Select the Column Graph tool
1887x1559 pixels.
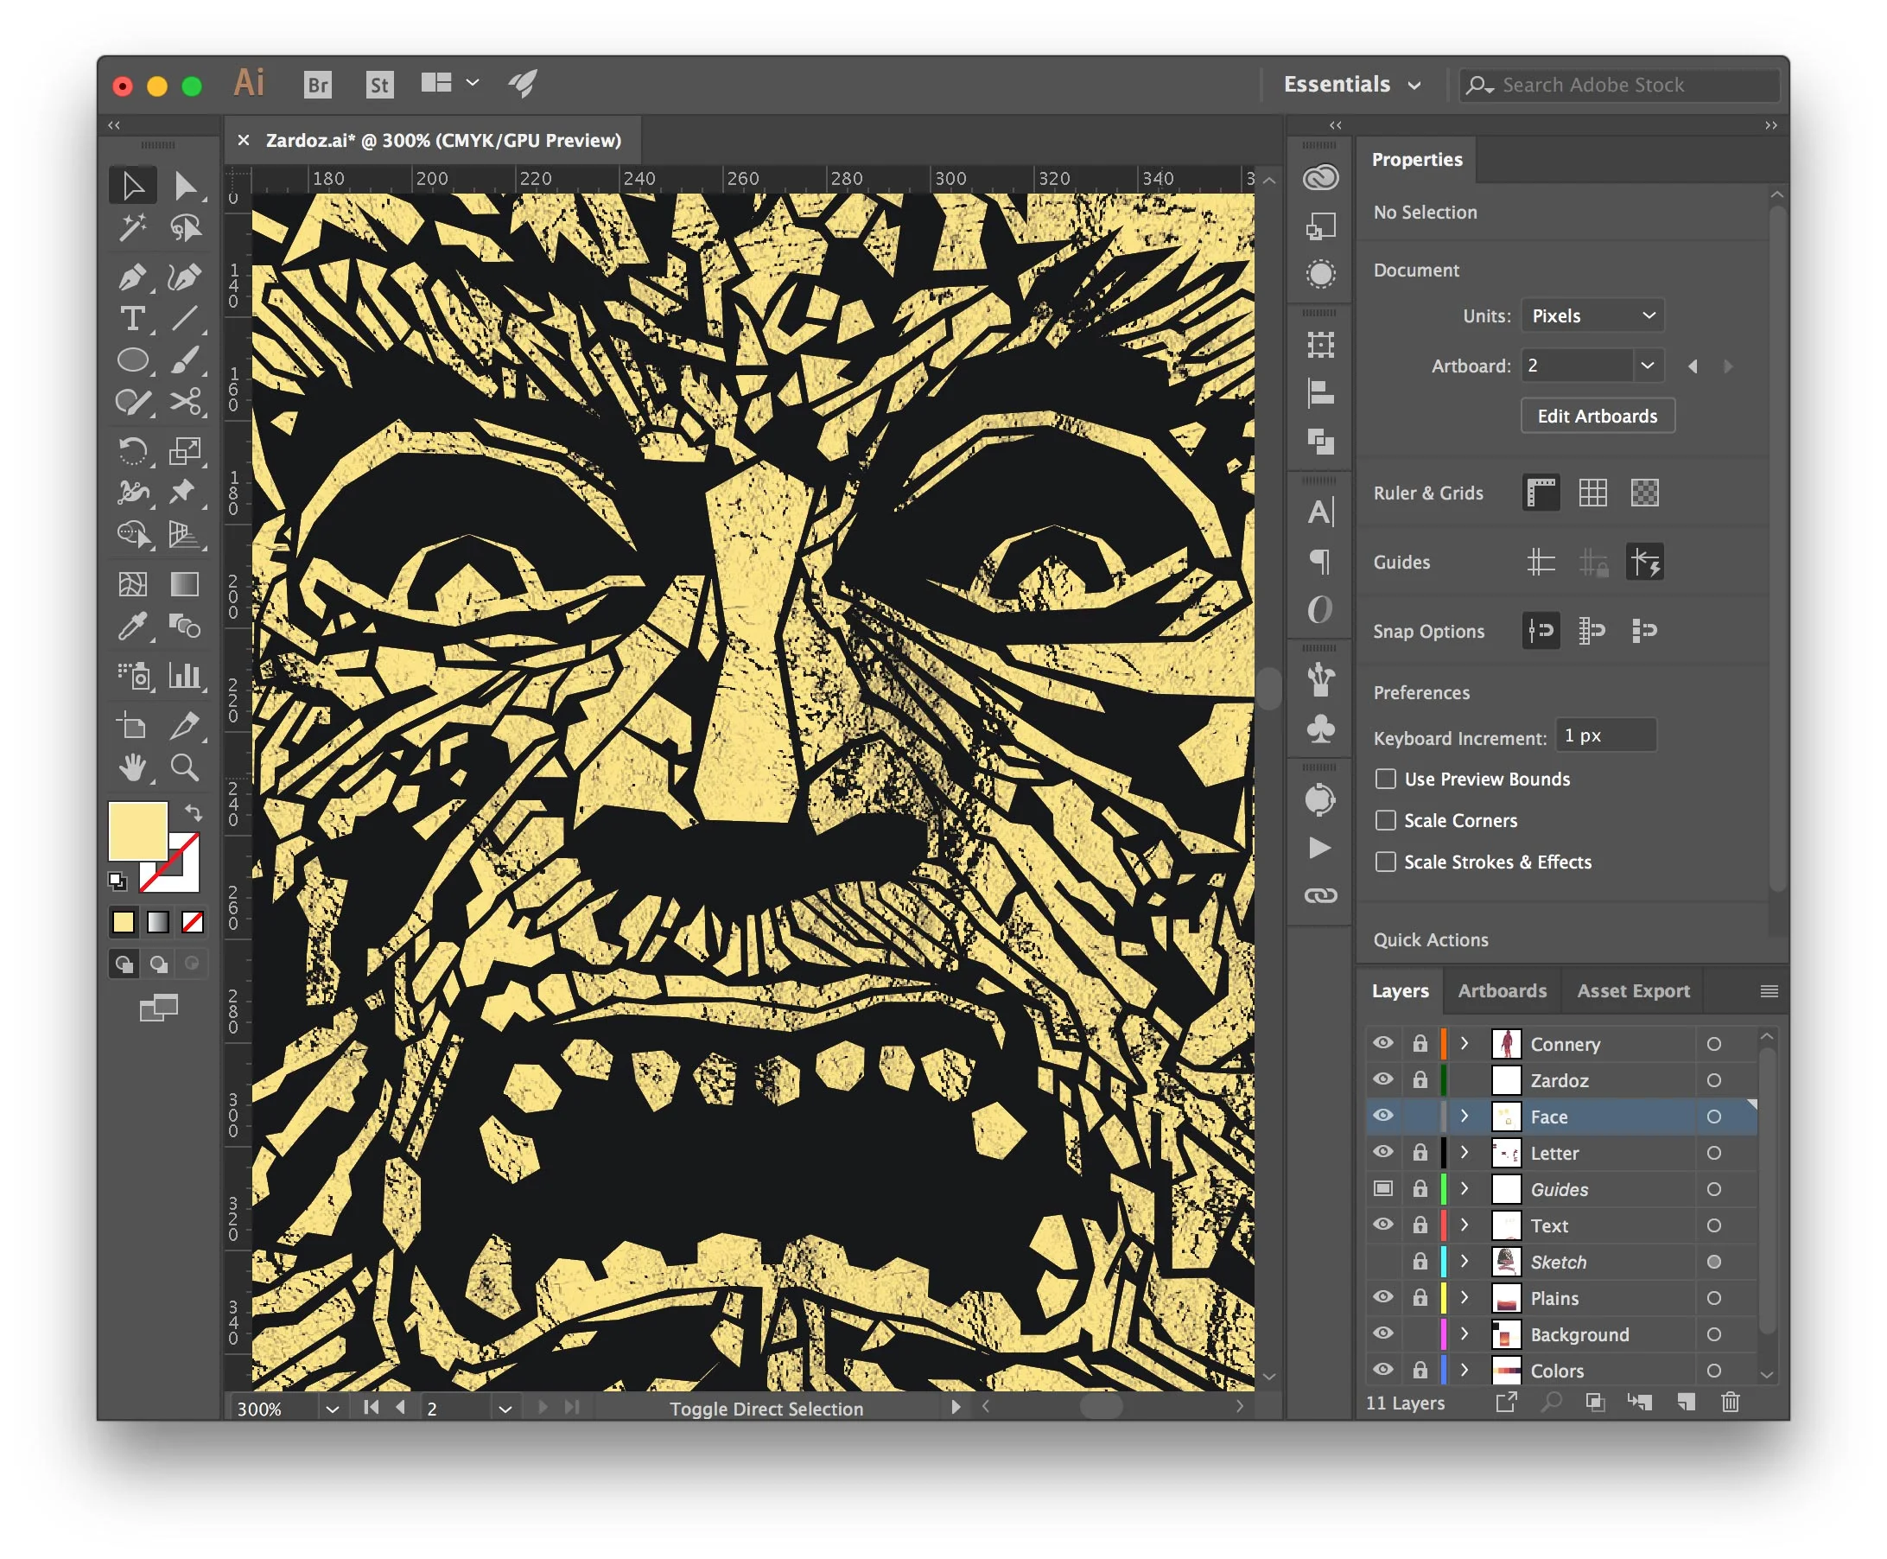(185, 675)
